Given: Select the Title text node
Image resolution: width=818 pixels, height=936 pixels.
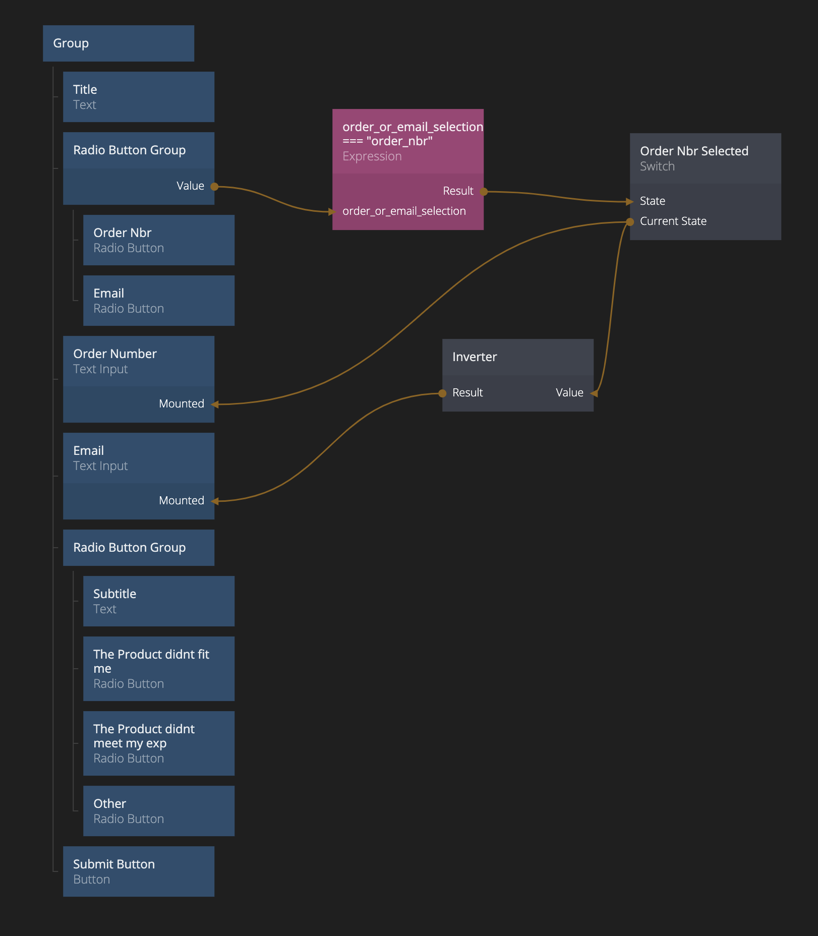Looking at the screenshot, I should [x=138, y=97].
